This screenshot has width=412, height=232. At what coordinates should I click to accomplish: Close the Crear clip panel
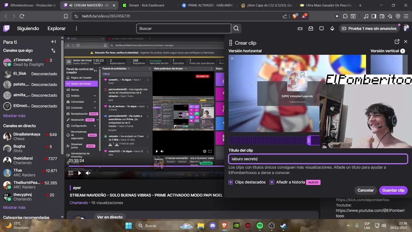[x=406, y=42]
